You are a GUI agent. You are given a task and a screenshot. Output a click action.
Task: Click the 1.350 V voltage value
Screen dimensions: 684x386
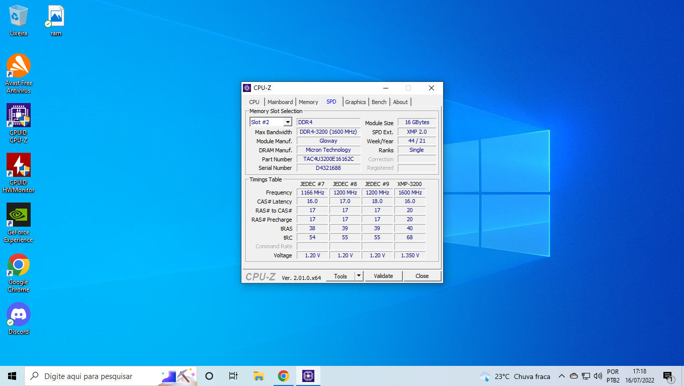tap(410, 255)
